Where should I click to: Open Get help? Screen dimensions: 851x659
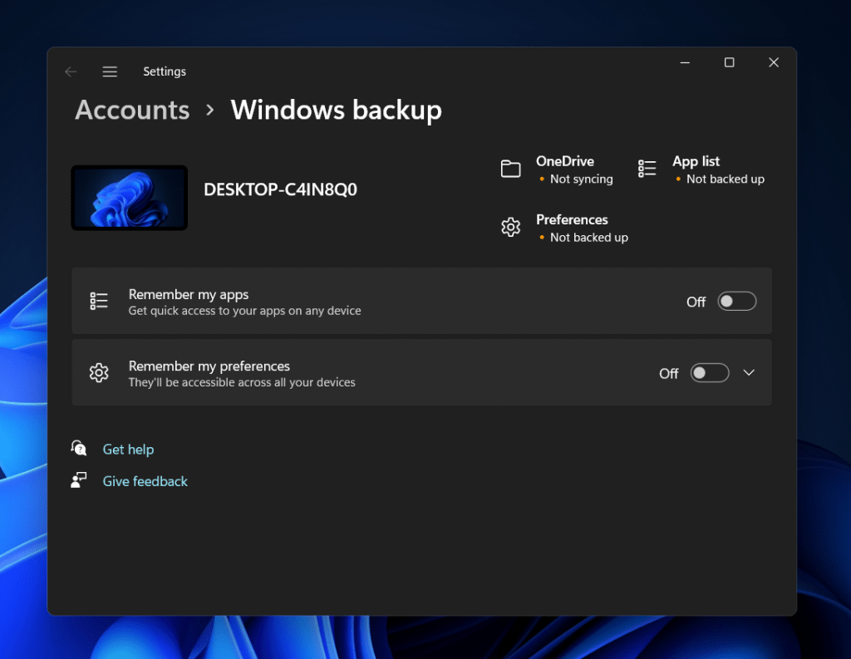pos(128,449)
